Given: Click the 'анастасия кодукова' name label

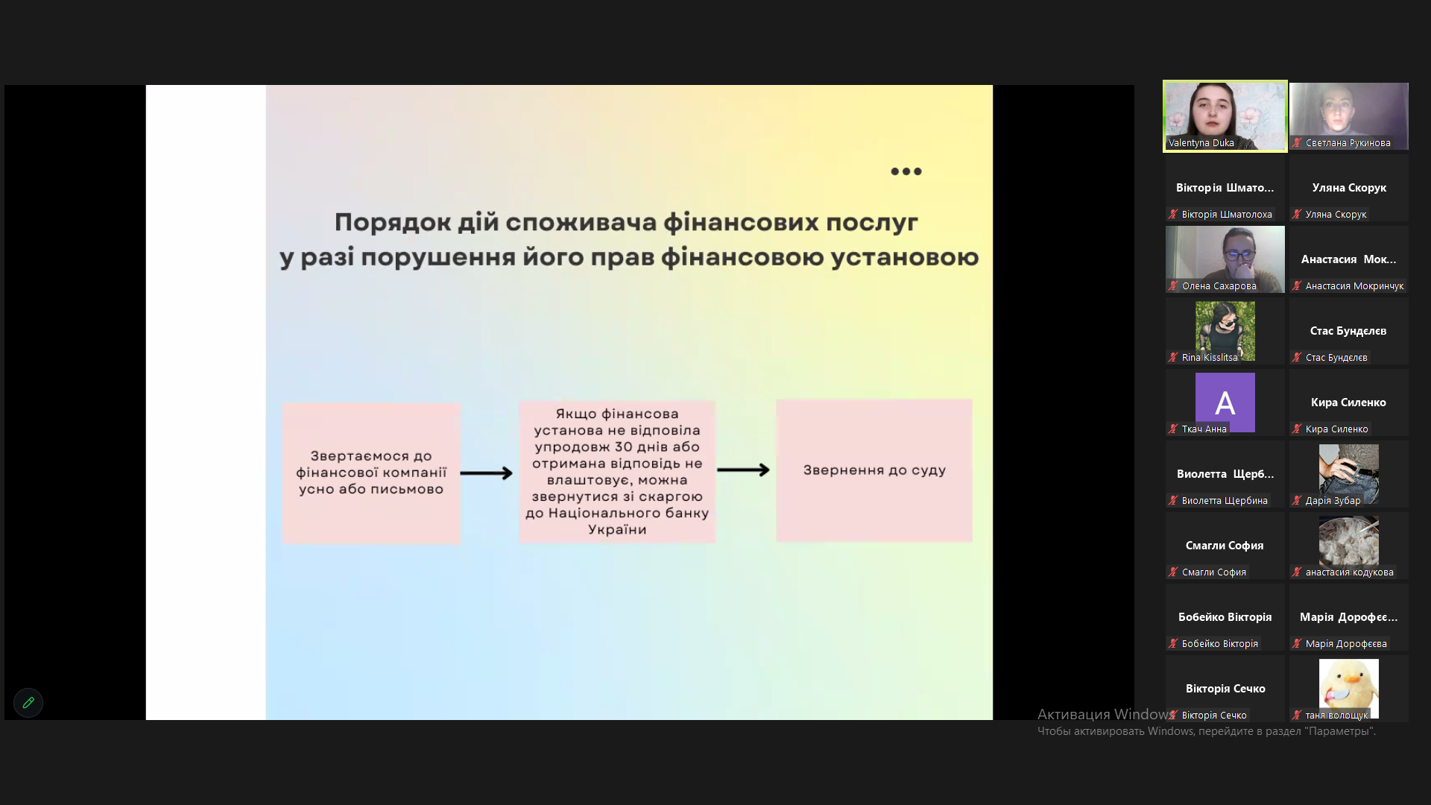Looking at the screenshot, I should tap(1350, 572).
